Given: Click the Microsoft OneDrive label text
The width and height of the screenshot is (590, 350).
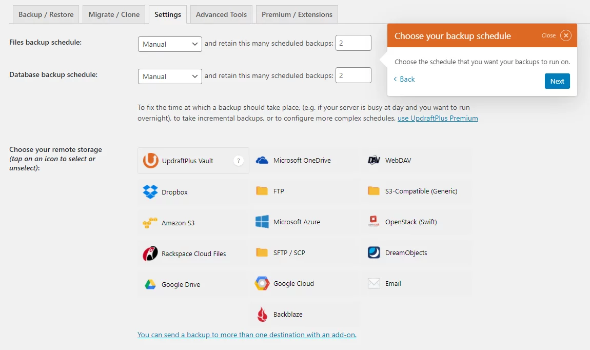Looking at the screenshot, I should point(302,160).
